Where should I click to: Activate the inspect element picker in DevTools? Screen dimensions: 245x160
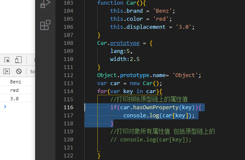[7, 60]
